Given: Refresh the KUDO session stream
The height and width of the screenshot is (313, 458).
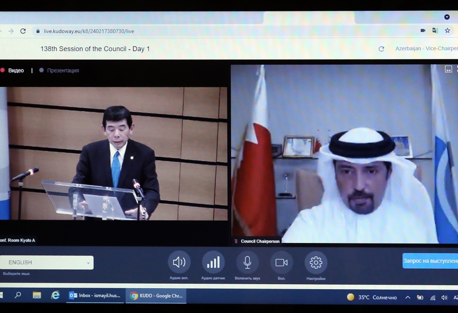Looking at the screenshot, I should coord(381,49).
